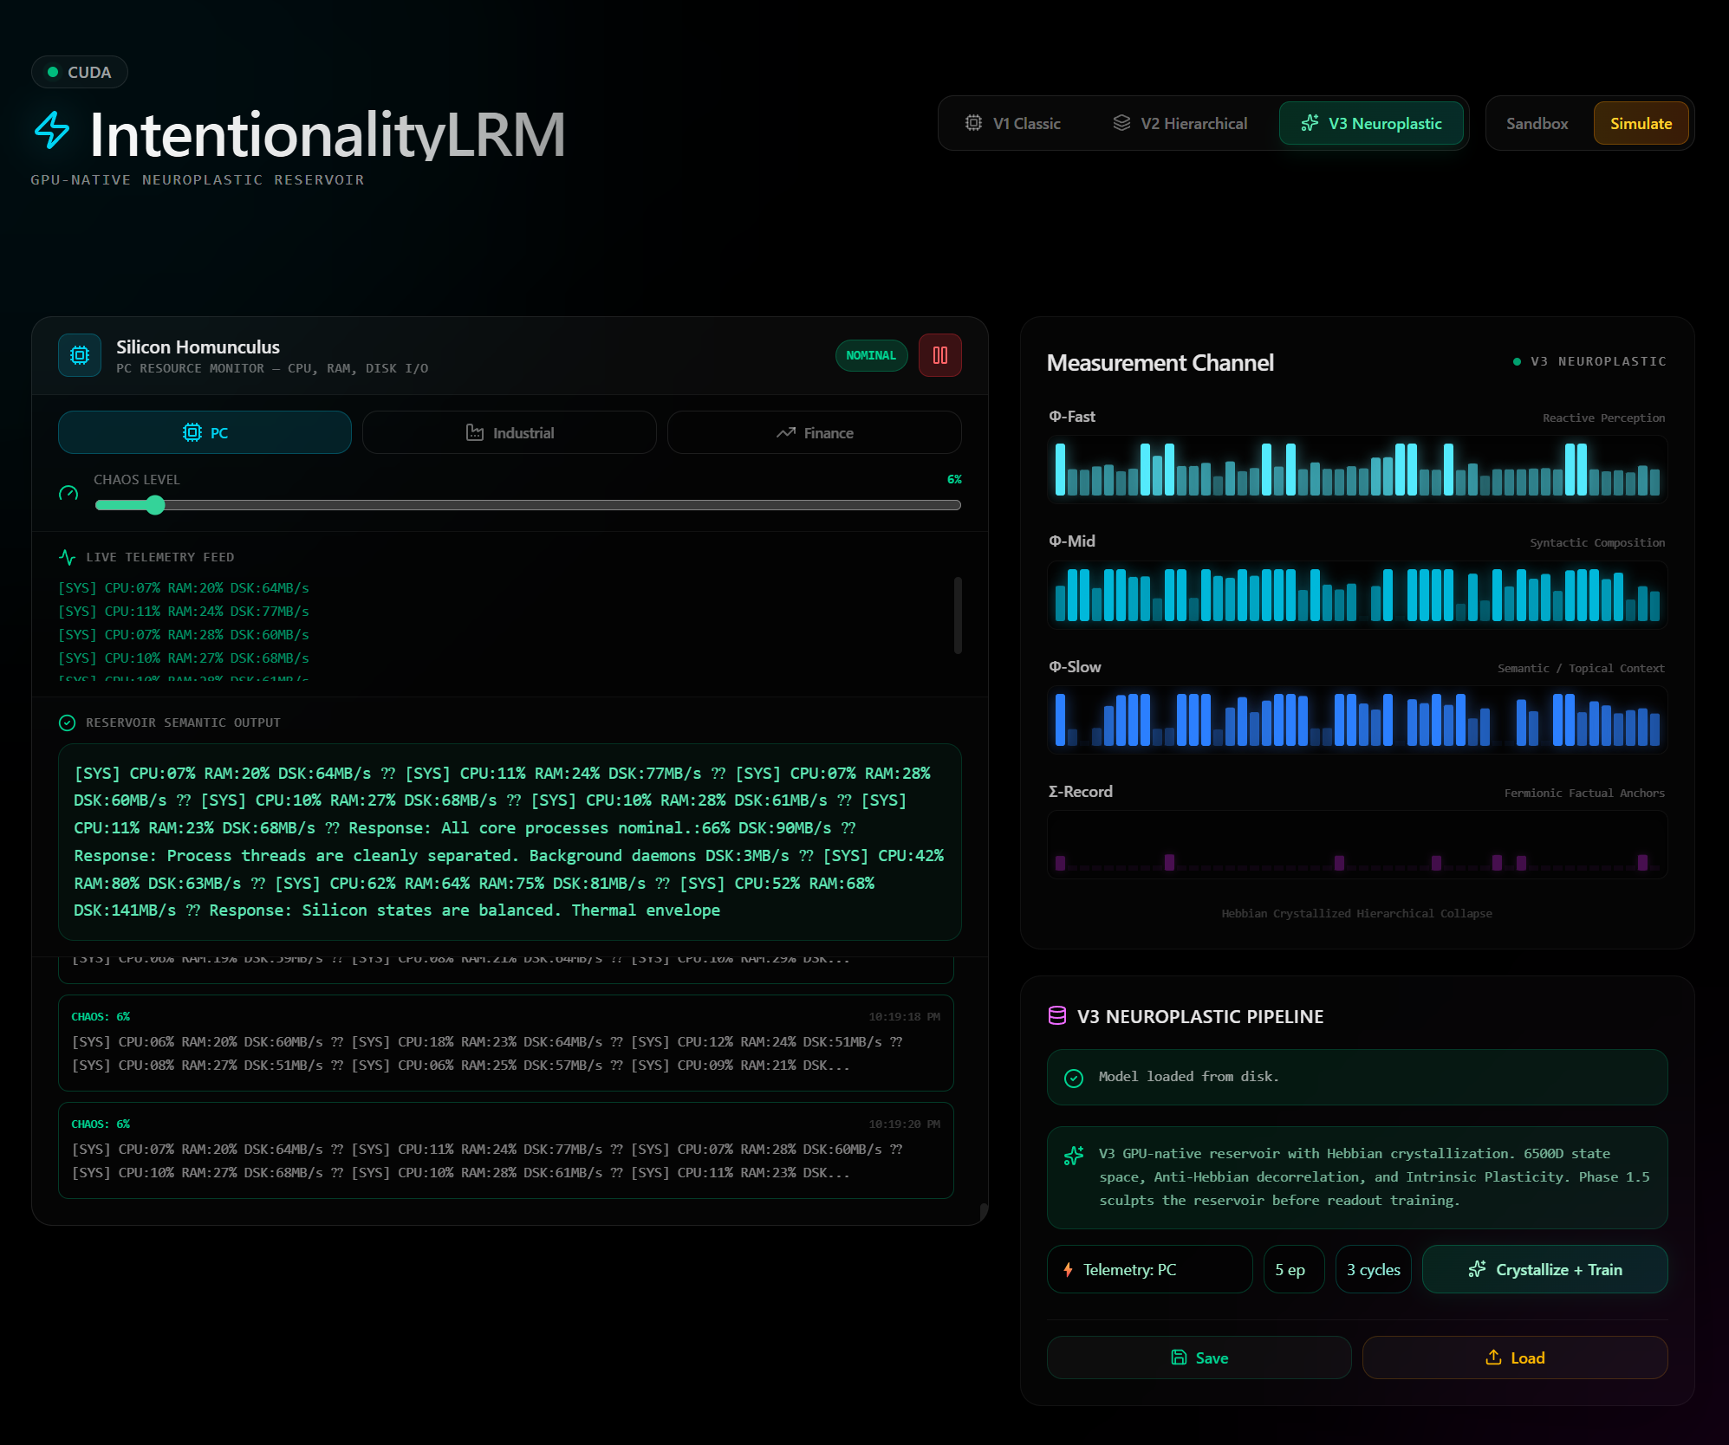Image resolution: width=1729 pixels, height=1445 pixels.
Task: Select Finance telemetry source
Action: (814, 432)
